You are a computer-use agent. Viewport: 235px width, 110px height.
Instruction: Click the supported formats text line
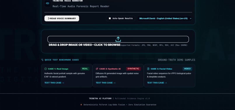pyautogui.click(x=154, y=45)
